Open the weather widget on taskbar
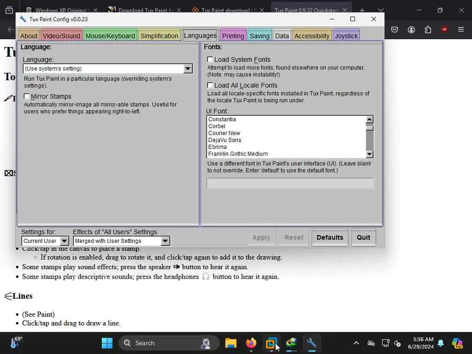The image size is (472, 354). tap(16, 342)
